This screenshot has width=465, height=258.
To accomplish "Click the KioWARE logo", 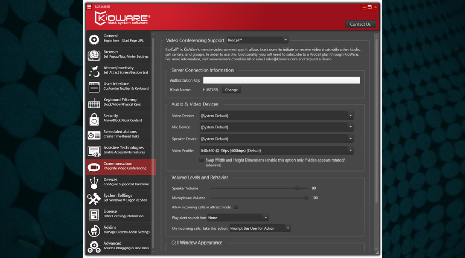I will coord(122,19).
